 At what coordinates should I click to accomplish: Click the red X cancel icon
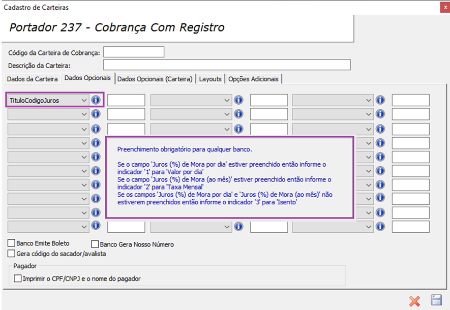(x=415, y=301)
